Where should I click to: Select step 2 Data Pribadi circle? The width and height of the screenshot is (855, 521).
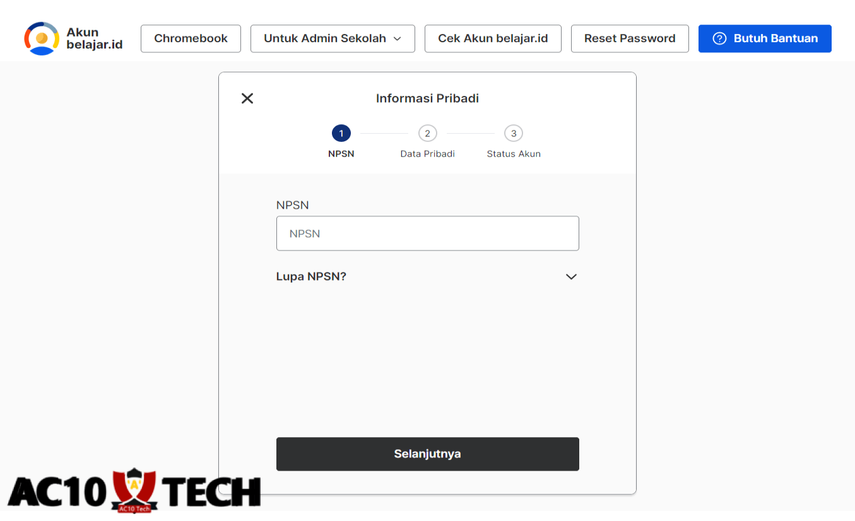427,133
